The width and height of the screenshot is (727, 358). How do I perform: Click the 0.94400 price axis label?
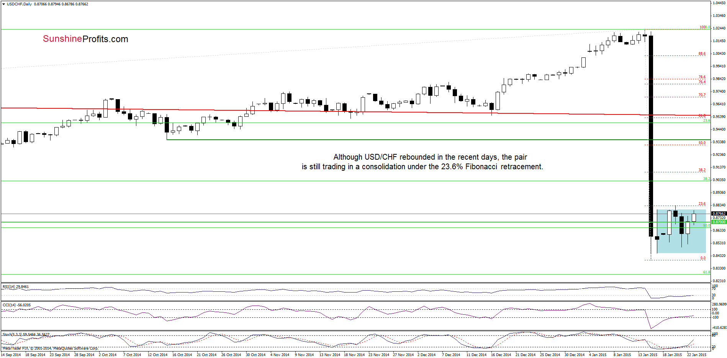(x=719, y=129)
